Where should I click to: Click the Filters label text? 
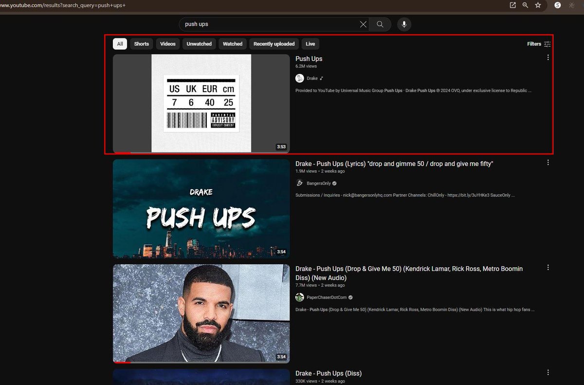[x=534, y=44]
